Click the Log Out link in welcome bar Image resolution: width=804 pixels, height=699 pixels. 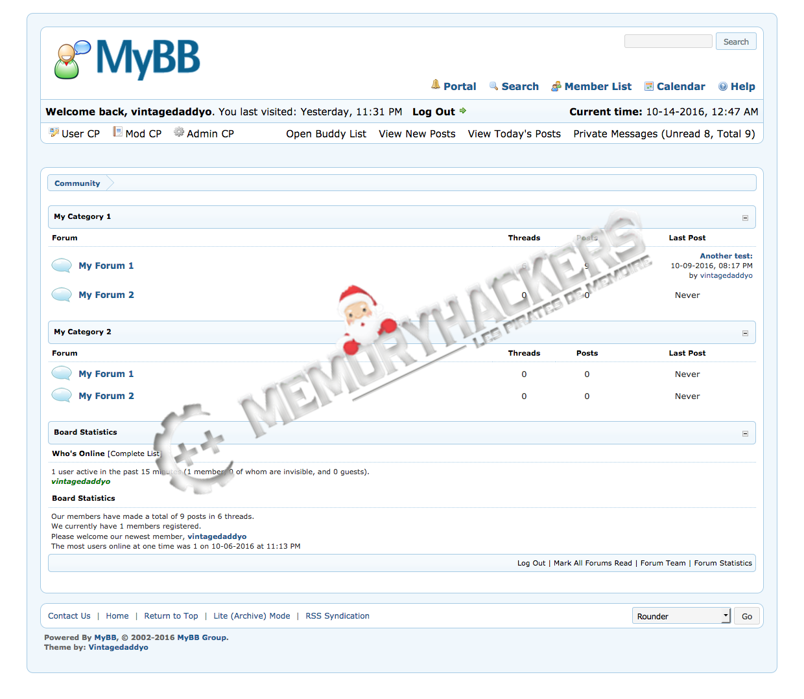coord(434,111)
